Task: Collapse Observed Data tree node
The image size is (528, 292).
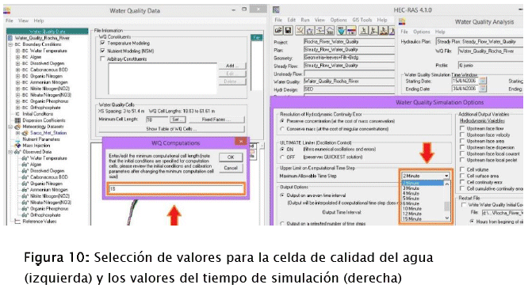Action: coord(10,152)
